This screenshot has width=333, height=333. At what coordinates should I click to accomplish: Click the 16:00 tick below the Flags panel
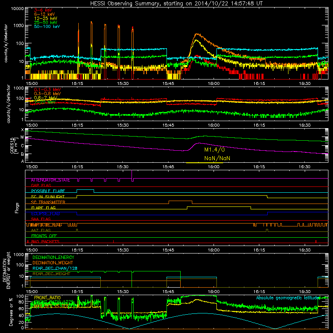(x=214, y=250)
